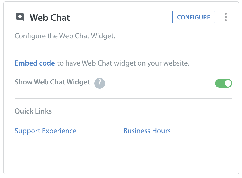Disable the Show Web Chat Widget toggle
The height and width of the screenshot is (178, 242).
(224, 83)
